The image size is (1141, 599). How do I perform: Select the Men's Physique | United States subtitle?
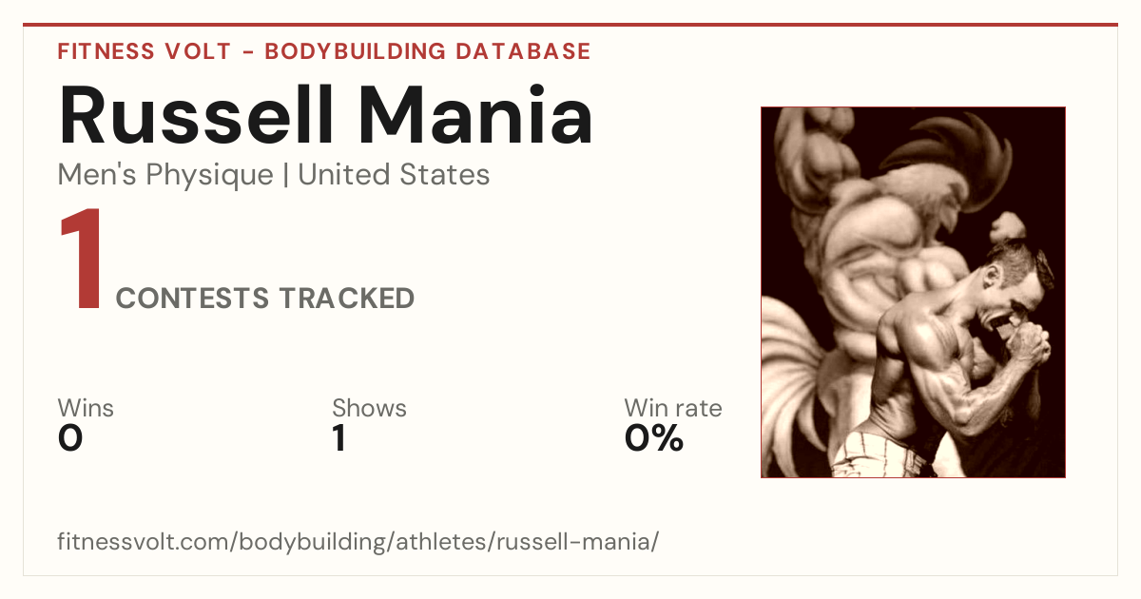[274, 175]
